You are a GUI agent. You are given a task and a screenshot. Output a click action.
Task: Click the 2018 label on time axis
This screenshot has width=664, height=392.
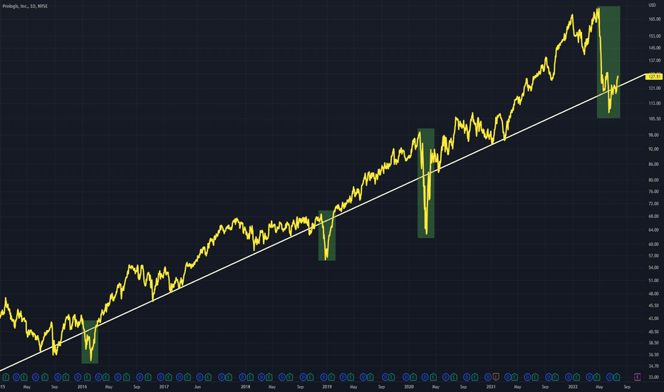point(245,387)
